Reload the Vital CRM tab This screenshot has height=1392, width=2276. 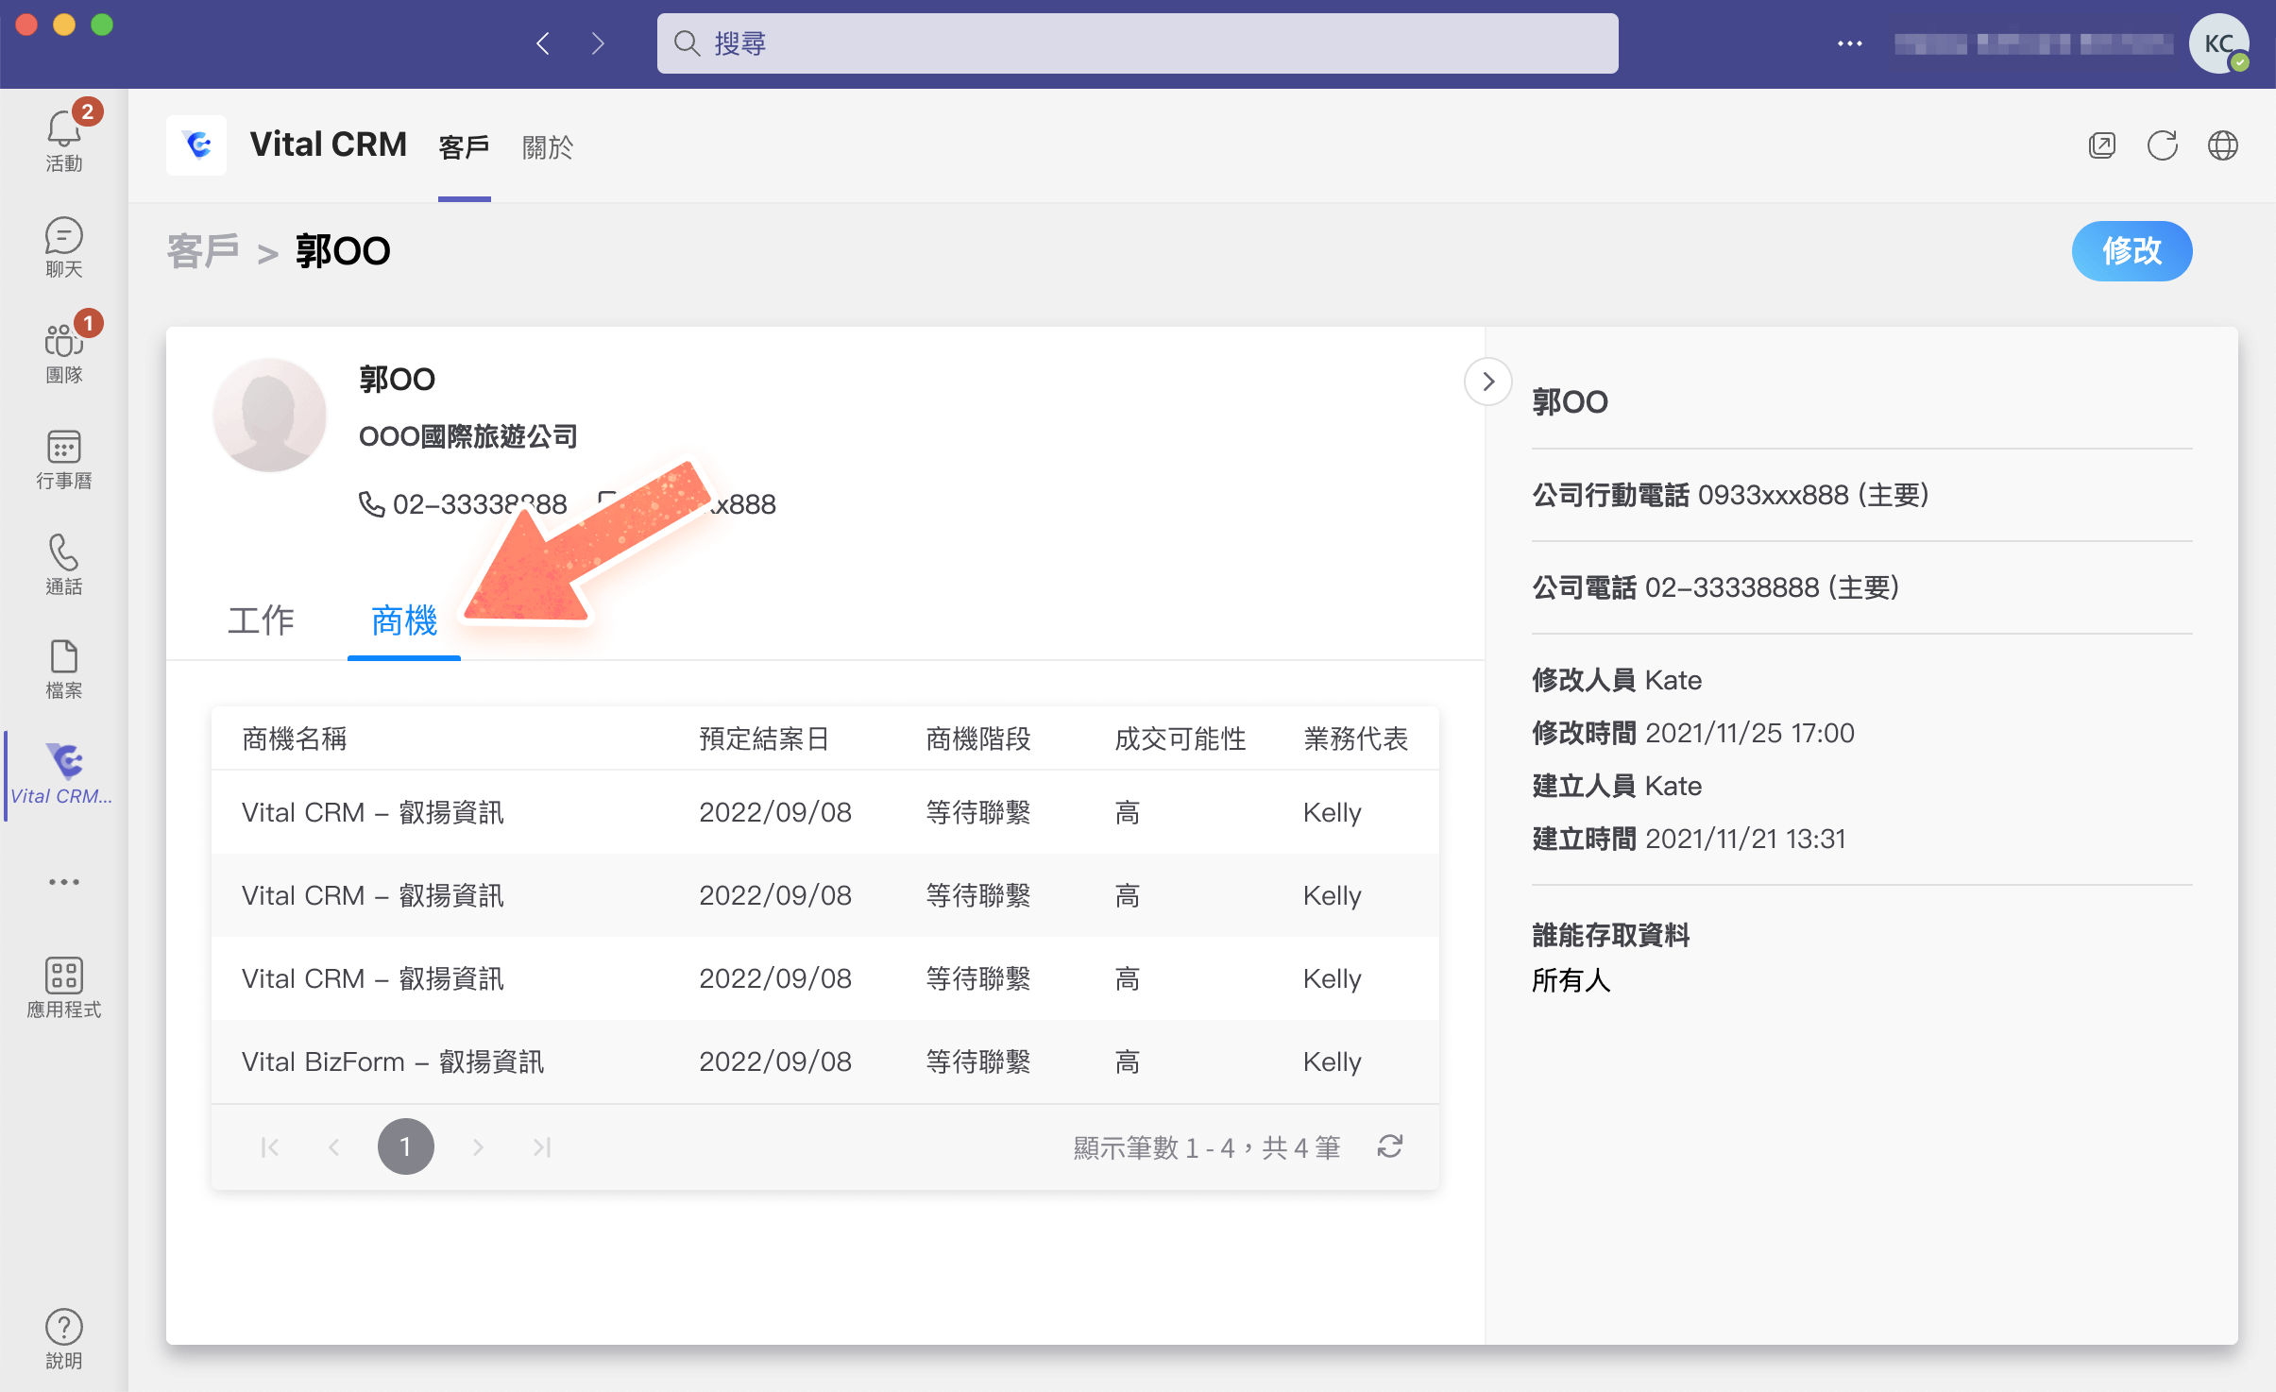(2163, 145)
